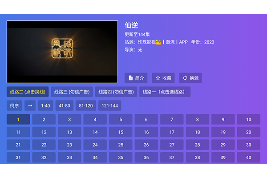Select 线路四 (勿信广告) tab

click(x=116, y=92)
